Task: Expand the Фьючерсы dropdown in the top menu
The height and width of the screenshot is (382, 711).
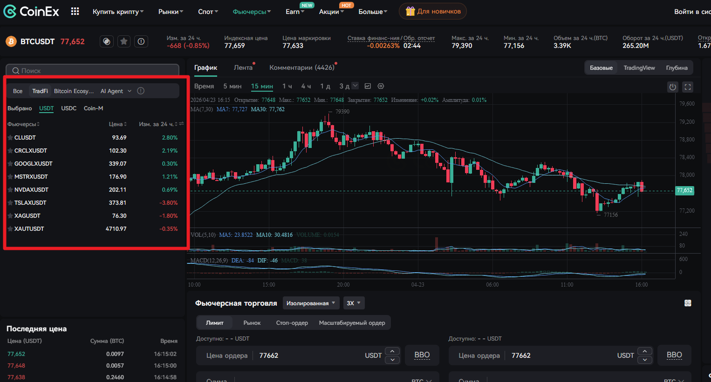Action: (x=252, y=12)
